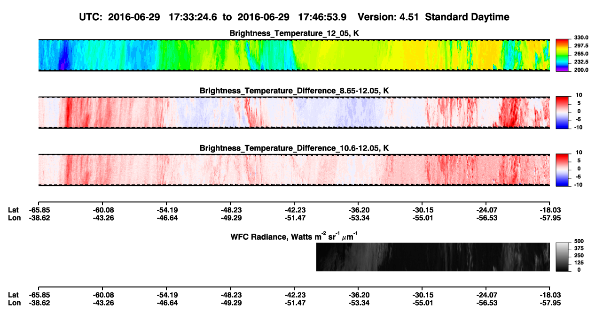Image resolution: width=611 pixels, height=313 pixels.
Task: Click the grayscale WFC Radiance image strip
Action: tap(433, 257)
